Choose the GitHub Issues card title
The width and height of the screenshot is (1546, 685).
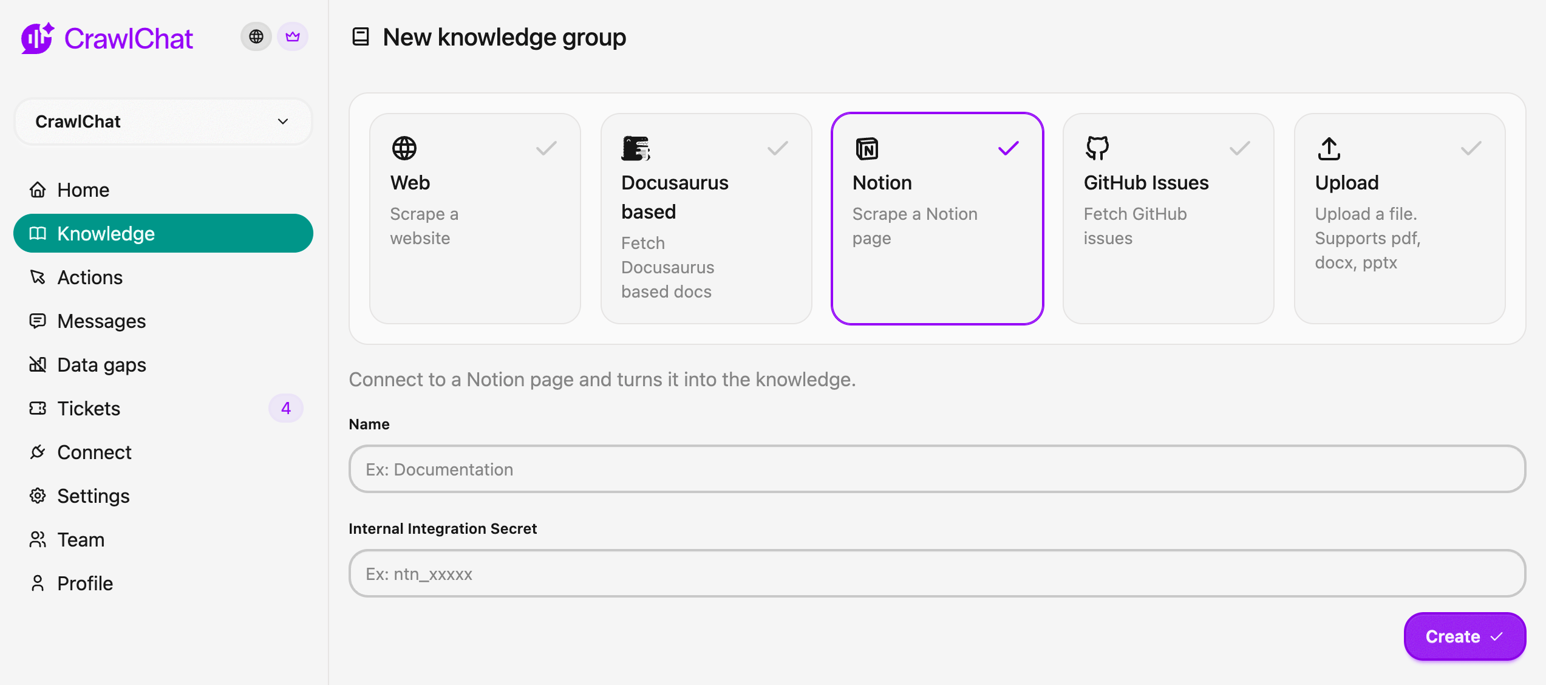(x=1146, y=183)
